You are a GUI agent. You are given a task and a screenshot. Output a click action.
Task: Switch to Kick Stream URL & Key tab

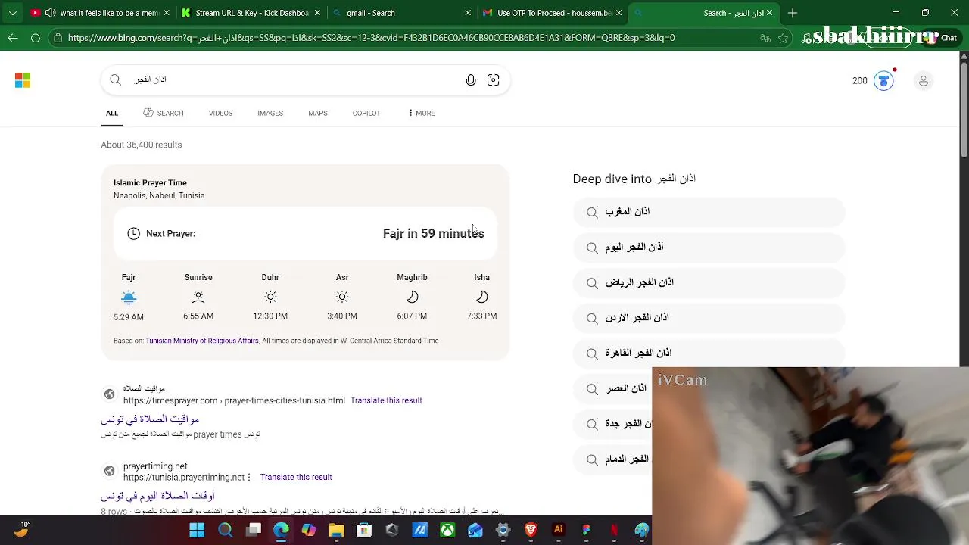coord(252,13)
